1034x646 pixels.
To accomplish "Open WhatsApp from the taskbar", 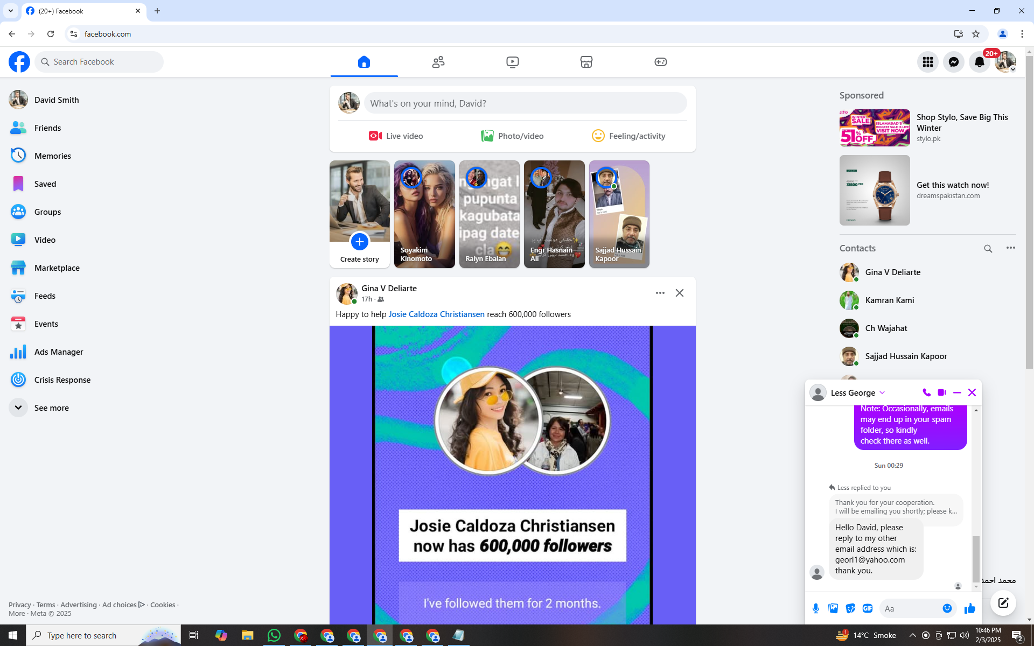I will click(x=274, y=635).
